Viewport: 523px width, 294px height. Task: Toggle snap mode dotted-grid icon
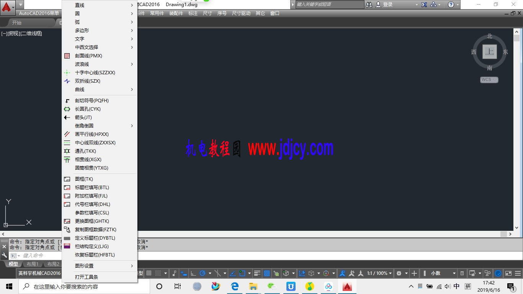159,273
